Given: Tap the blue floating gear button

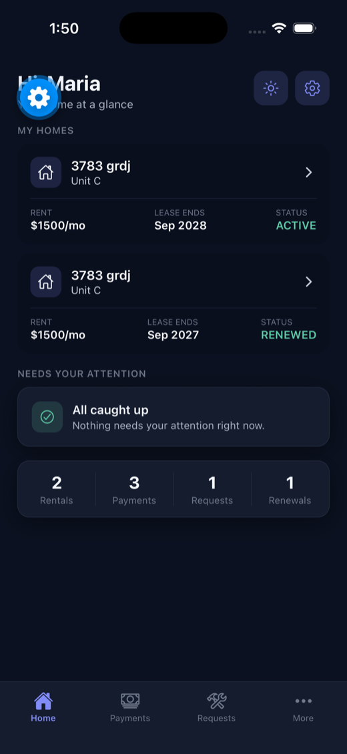Looking at the screenshot, I should (x=39, y=98).
